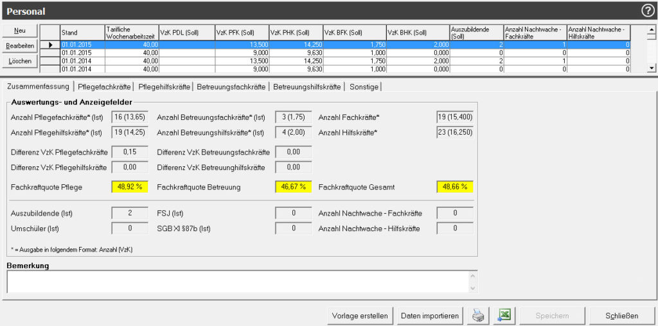Export data with the Excel icon
The image size is (658, 326).
coord(505,316)
